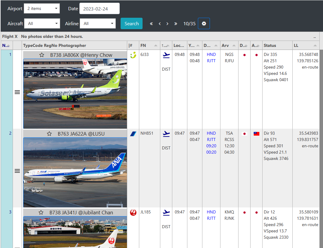Star the B738 JA806X flight photo
The height and width of the screenshot is (248, 323).
pos(42,55)
